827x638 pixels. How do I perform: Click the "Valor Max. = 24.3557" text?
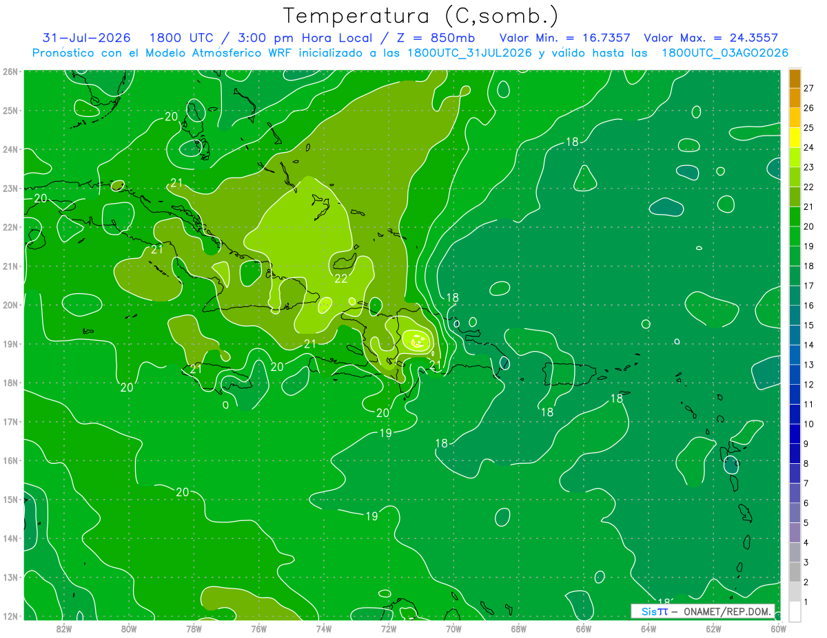click(x=713, y=38)
